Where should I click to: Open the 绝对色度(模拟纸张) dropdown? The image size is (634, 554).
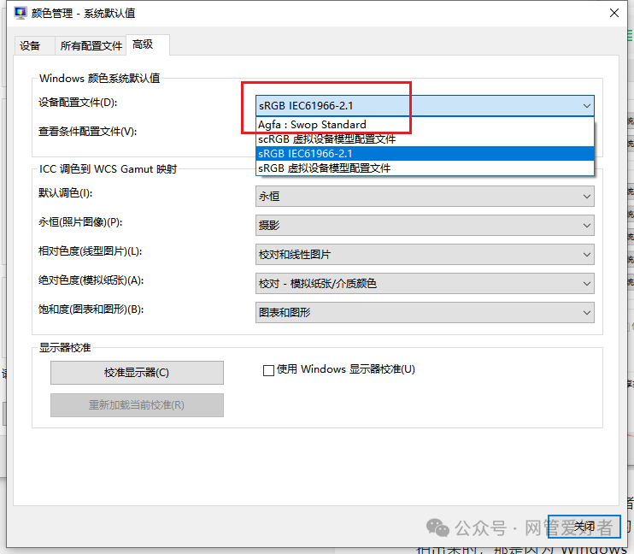point(425,284)
